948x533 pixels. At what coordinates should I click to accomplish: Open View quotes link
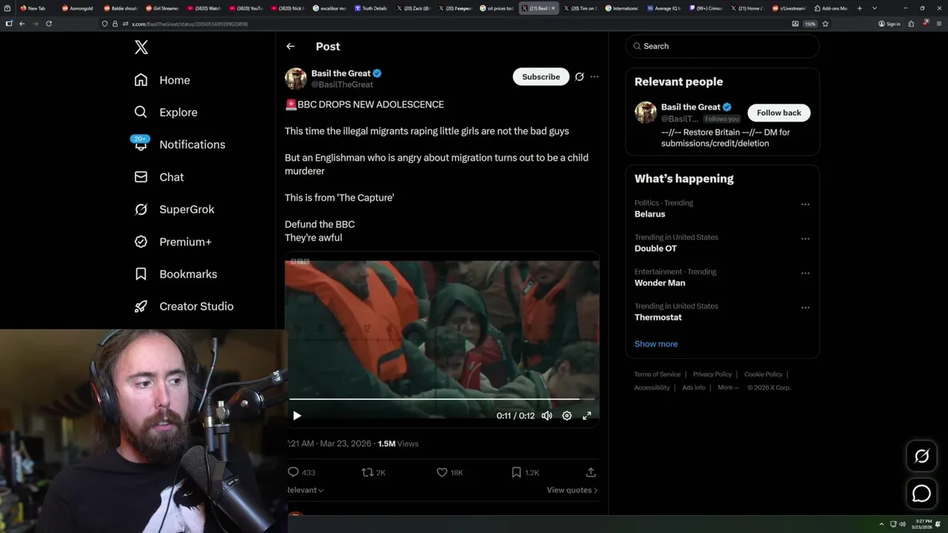coord(572,490)
